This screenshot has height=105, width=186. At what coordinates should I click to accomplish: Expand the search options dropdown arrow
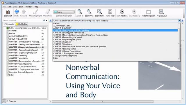tap(46, 21)
